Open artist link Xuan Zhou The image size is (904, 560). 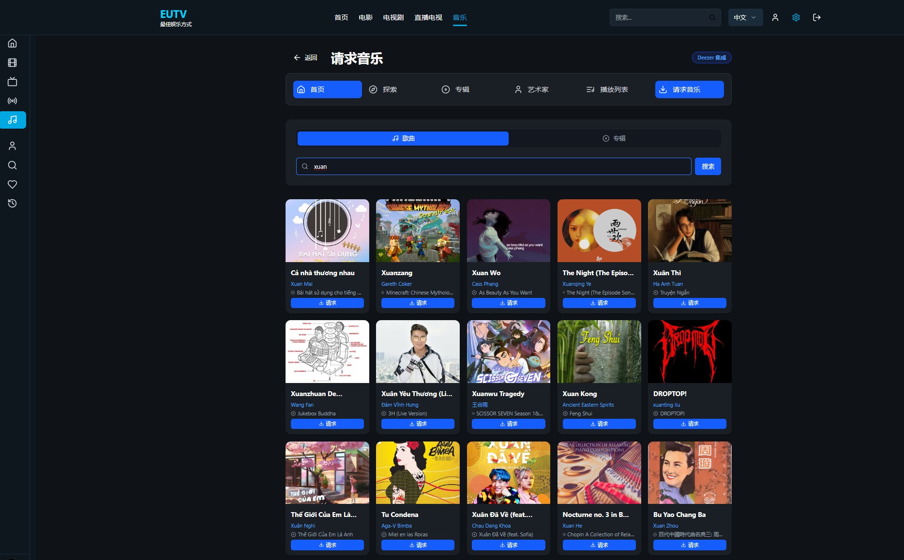point(665,526)
